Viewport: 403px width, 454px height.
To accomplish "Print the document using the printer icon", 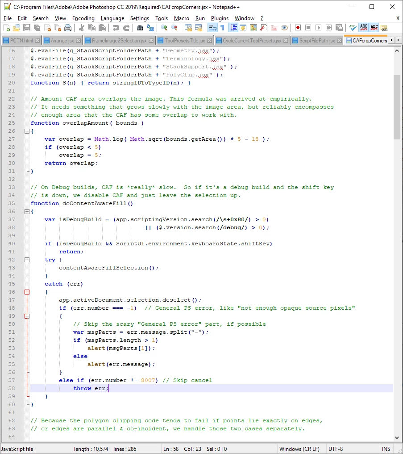I will pyautogui.click(x=68, y=28).
